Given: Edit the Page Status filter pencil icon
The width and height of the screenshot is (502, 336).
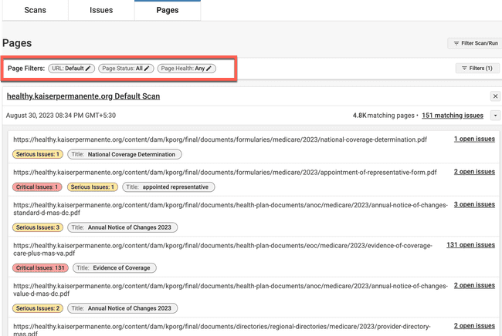Looking at the screenshot, I should coord(147,69).
